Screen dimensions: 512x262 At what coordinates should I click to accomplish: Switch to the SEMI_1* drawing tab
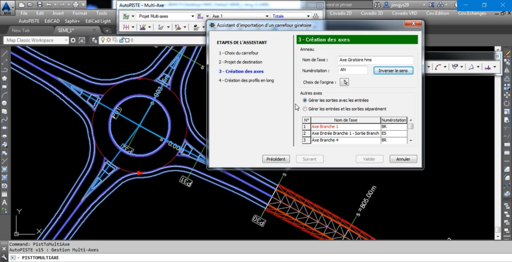[x=66, y=30]
